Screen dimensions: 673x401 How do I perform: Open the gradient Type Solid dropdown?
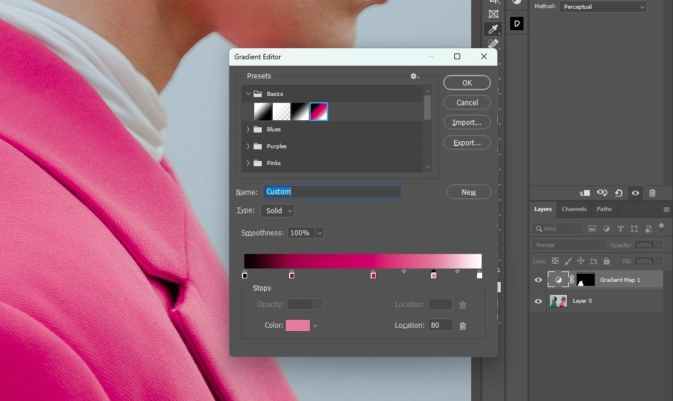[x=277, y=210]
